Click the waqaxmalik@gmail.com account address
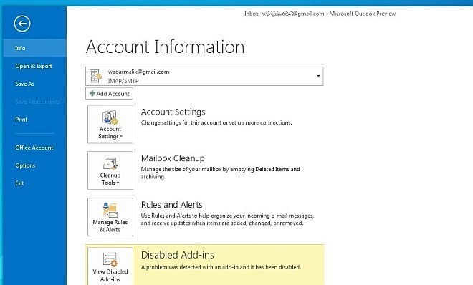This screenshot has height=285, width=473. [138, 72]
